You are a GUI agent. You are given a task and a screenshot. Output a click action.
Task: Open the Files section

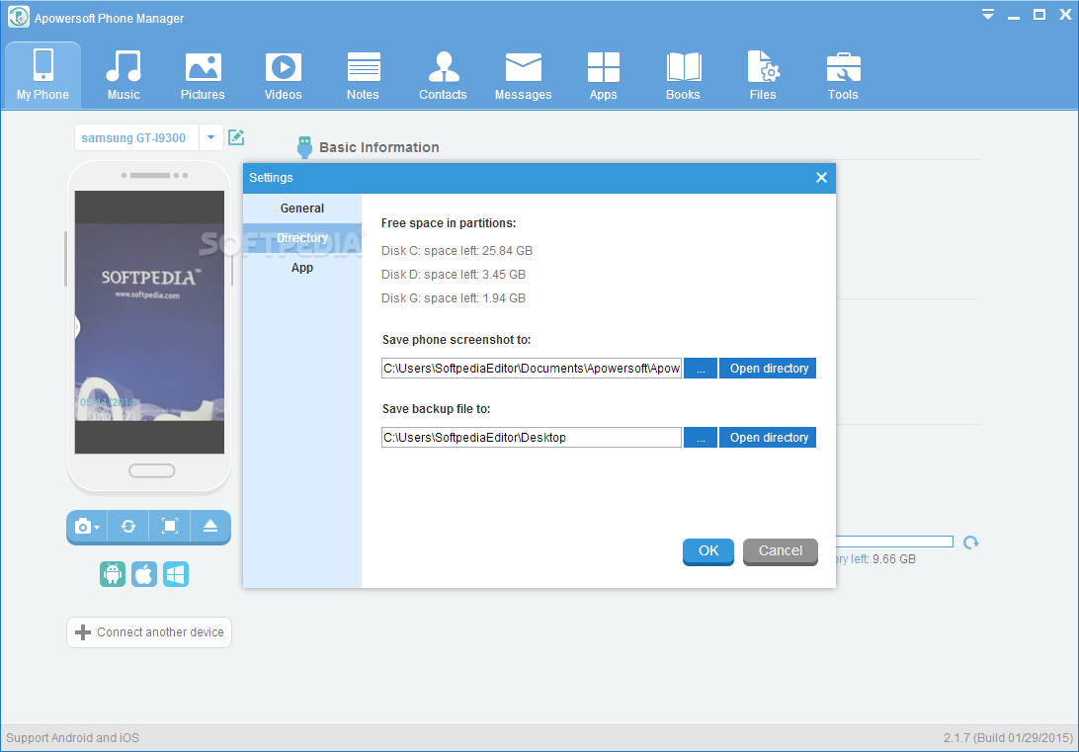(x=763, y=75)
